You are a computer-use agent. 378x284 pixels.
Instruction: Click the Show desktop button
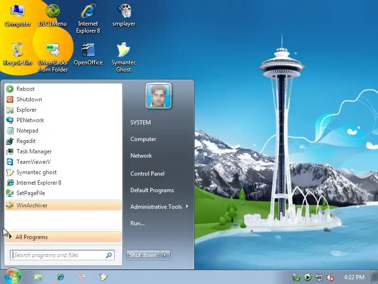(374, 277)
